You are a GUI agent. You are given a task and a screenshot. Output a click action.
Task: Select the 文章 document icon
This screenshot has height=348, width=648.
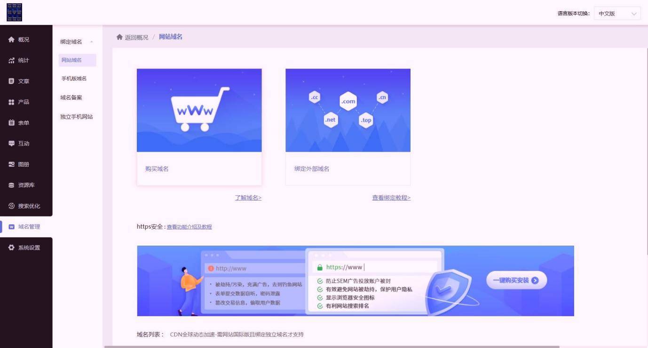click(x=11, y=81)
